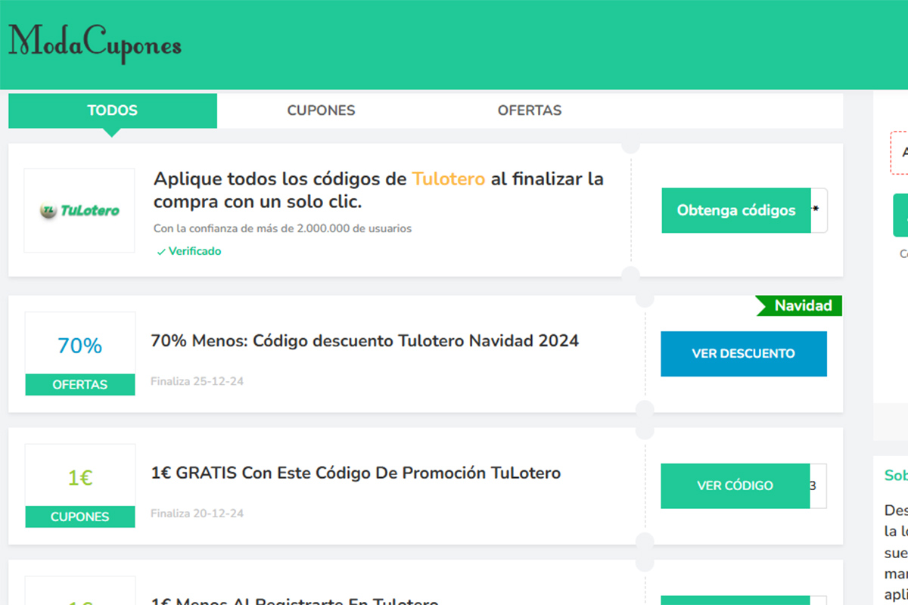Select the TODOS tab
Screen dimensions: 908x605
tap(113, 110)
